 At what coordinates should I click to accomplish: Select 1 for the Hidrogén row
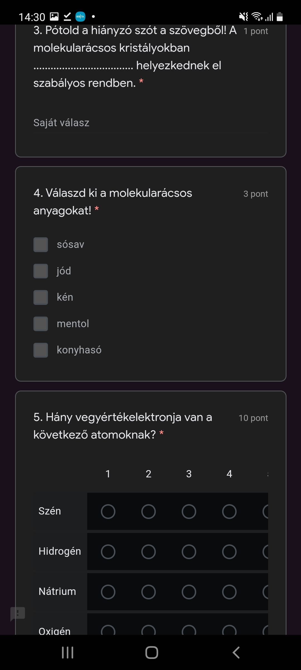[x=108, y=552]
